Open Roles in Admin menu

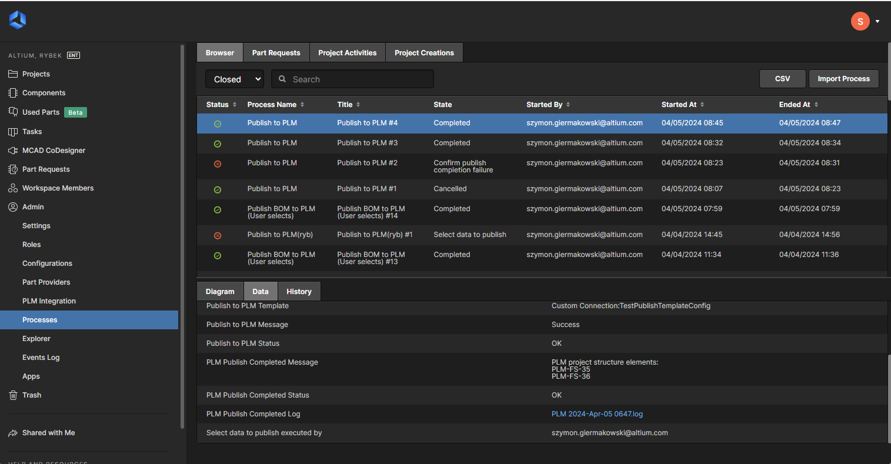pos(32,245)
